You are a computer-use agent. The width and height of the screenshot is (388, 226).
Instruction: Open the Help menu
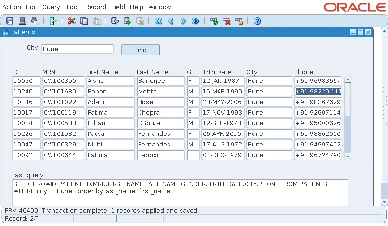pyautogui.click(x=137, y=7)
